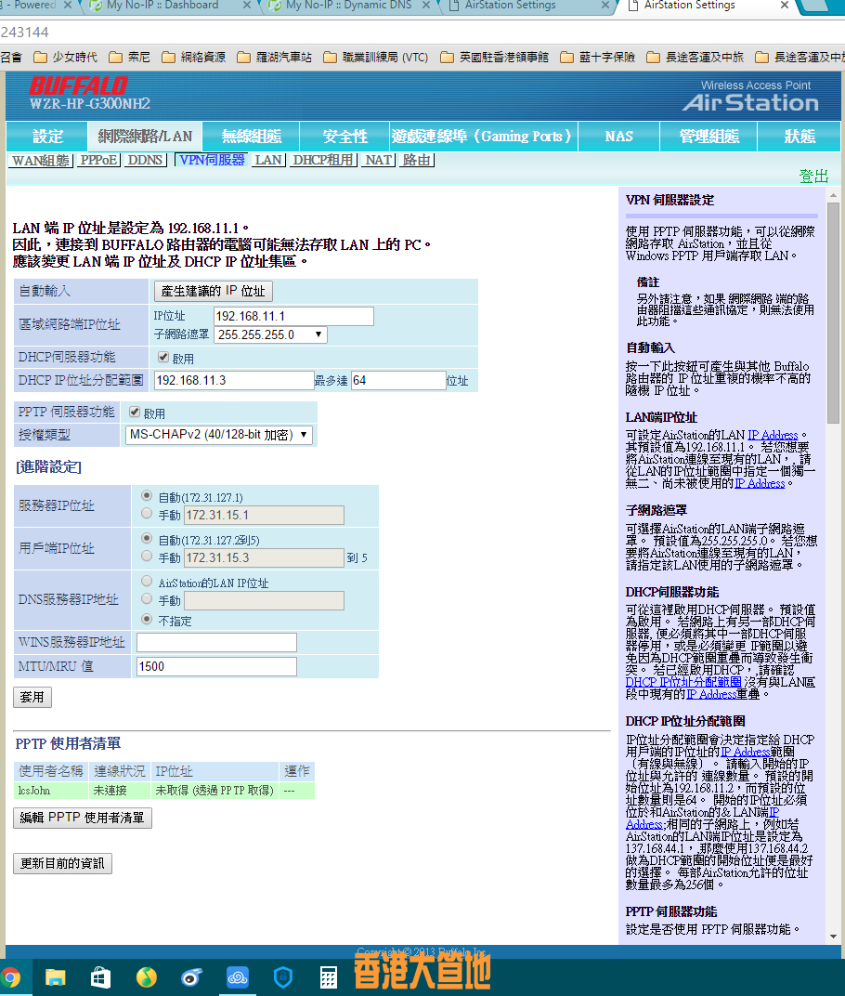Image resolution: width=845 pixels, height=996 pixels.
Task: Focus the DHCP address count field 64
Action: pos(398,381)
